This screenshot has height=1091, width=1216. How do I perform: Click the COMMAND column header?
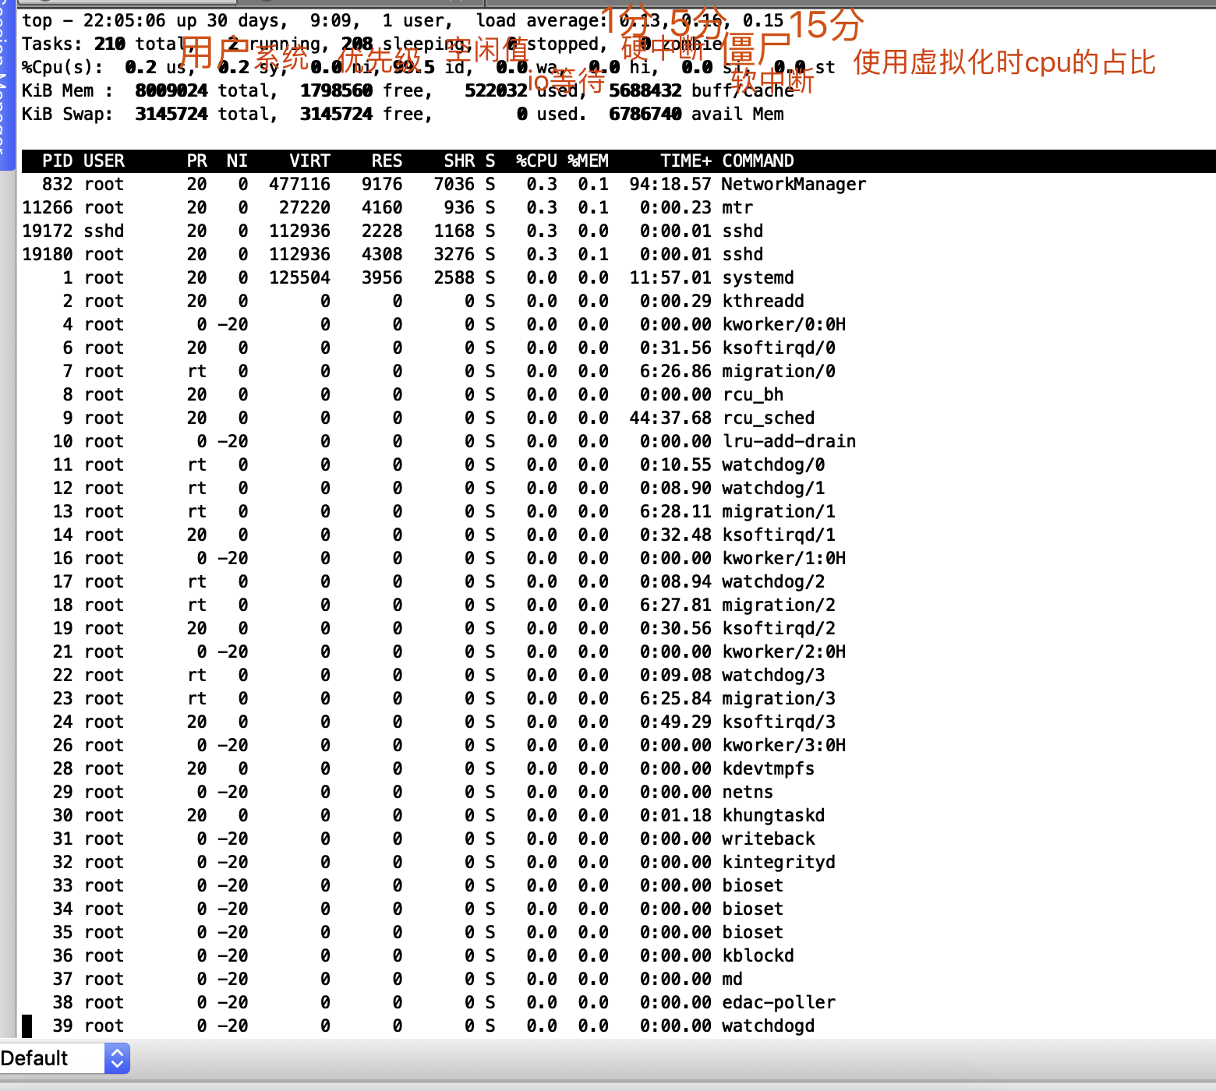tap(758, 161)
